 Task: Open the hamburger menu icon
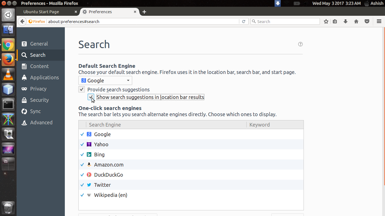(379, 21)
